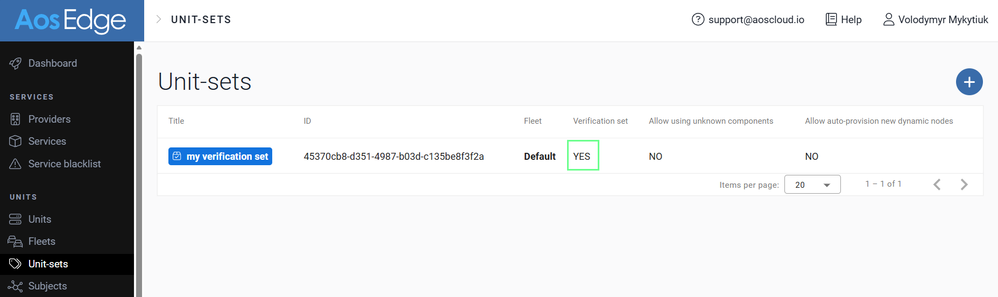The height and width of the screenshot is (297, 998).
Task: Click the Service blacklist warning icon
Action: (x=15, y=164)
